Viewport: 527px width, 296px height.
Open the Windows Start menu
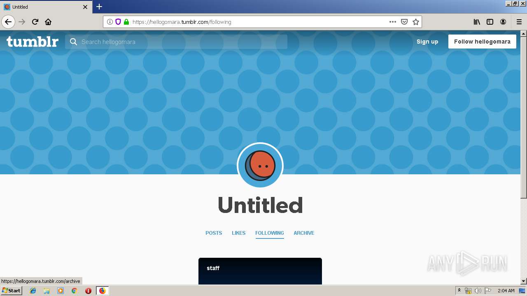[x=12, y=290]
